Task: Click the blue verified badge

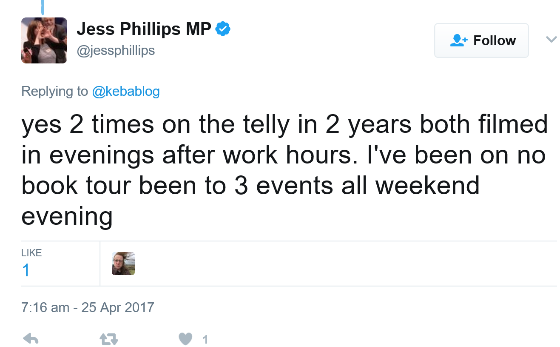Action: click(x=223, y=29)
